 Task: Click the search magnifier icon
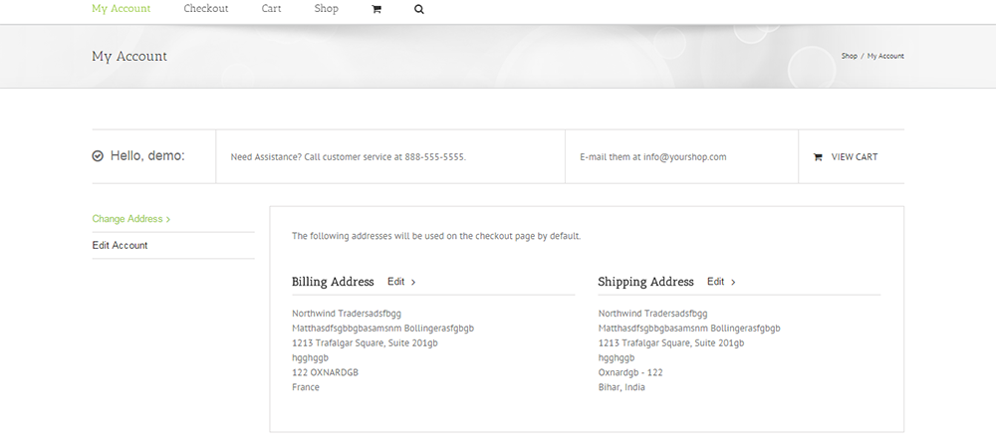[418, 9]
